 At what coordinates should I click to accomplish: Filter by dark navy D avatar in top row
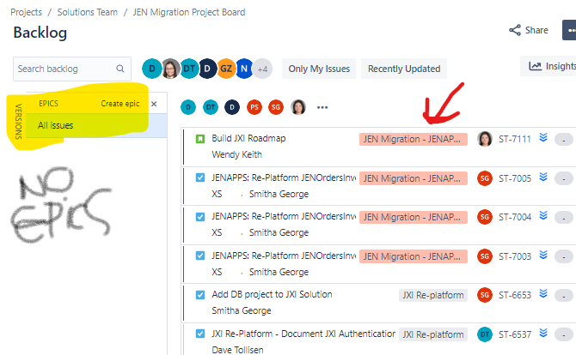(x=207, y=69)
